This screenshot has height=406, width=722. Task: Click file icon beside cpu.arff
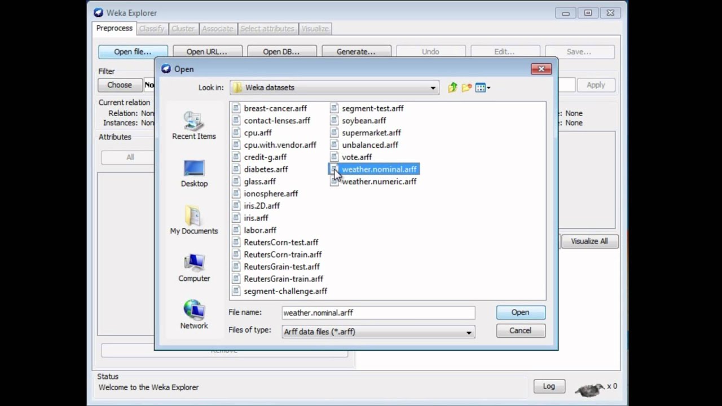(x=236, y=133)
